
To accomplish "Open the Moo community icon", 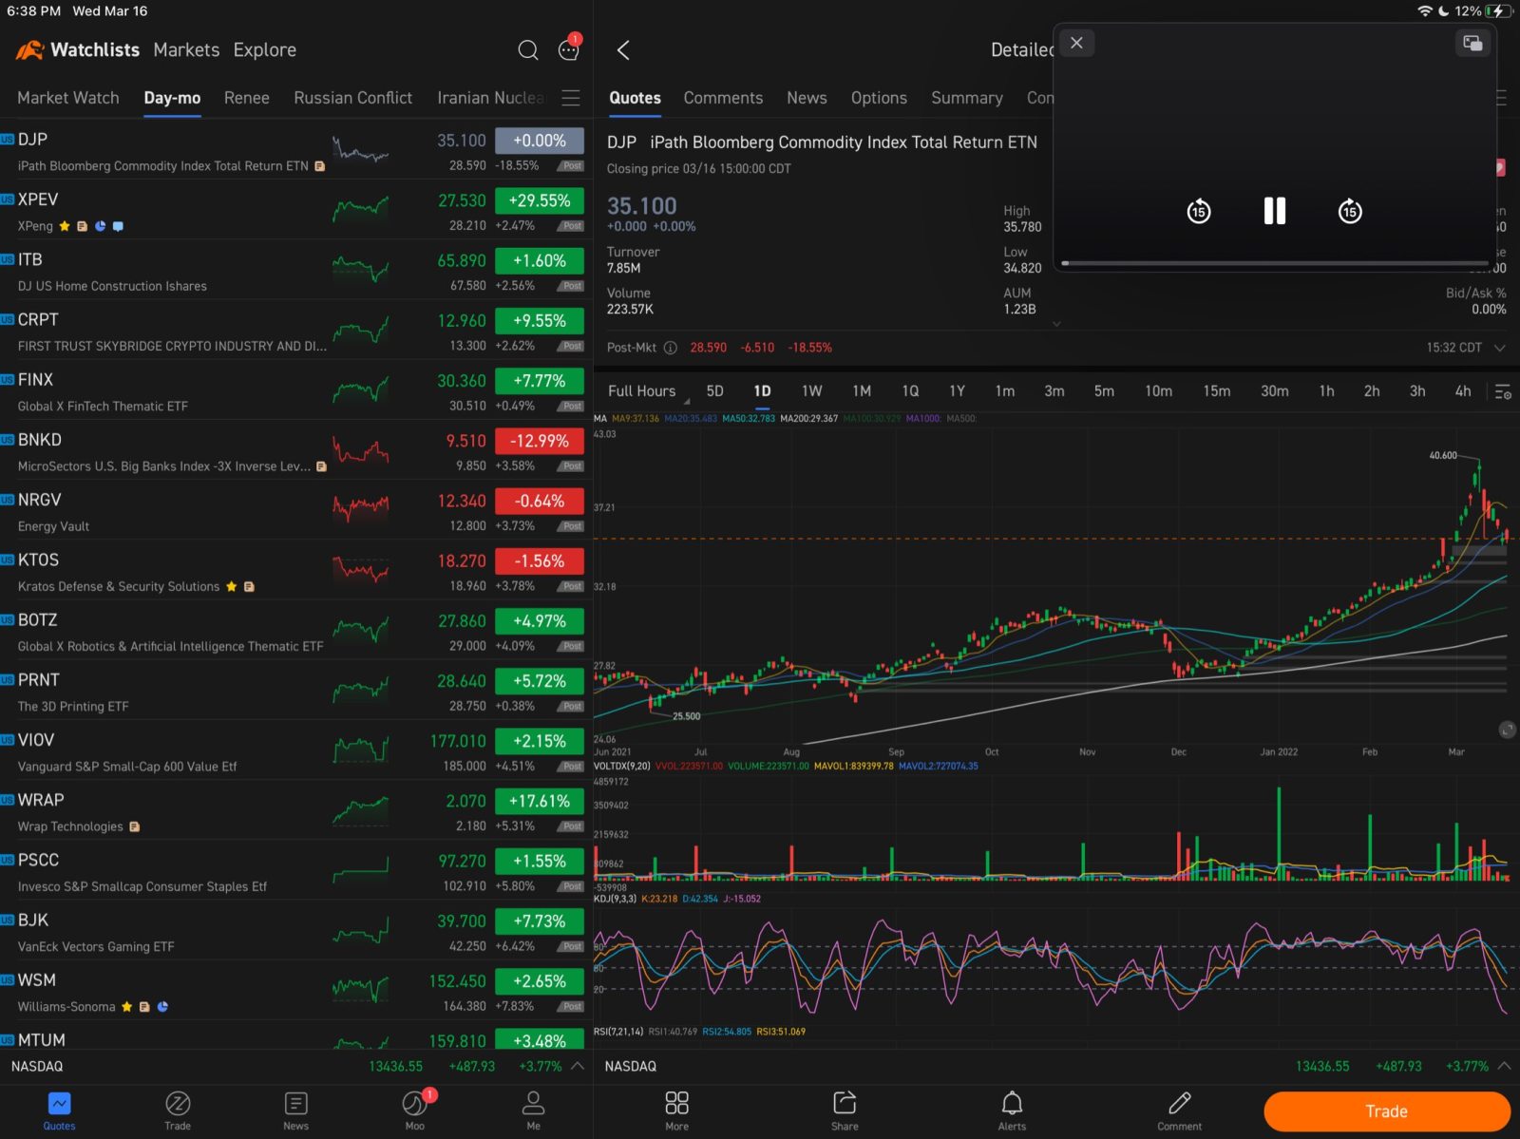I will click(415, 1110).
